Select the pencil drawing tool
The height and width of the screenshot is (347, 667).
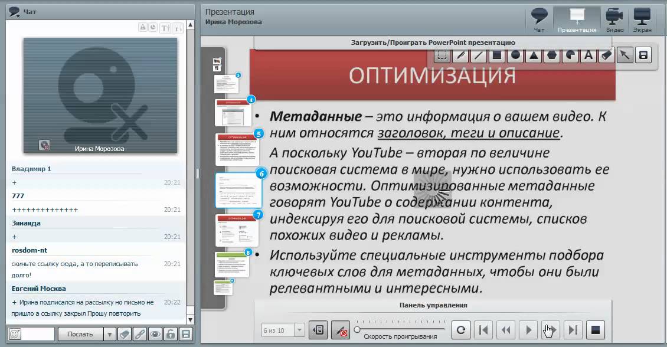point(460,55)
